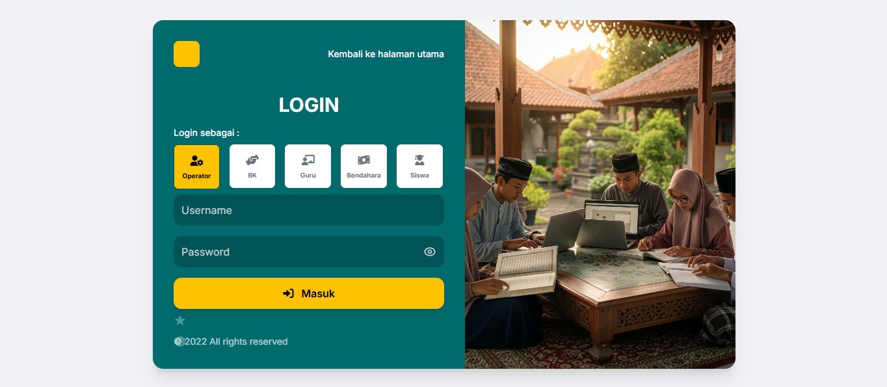Click the 2022 All rights reserved text

point(236,341)
